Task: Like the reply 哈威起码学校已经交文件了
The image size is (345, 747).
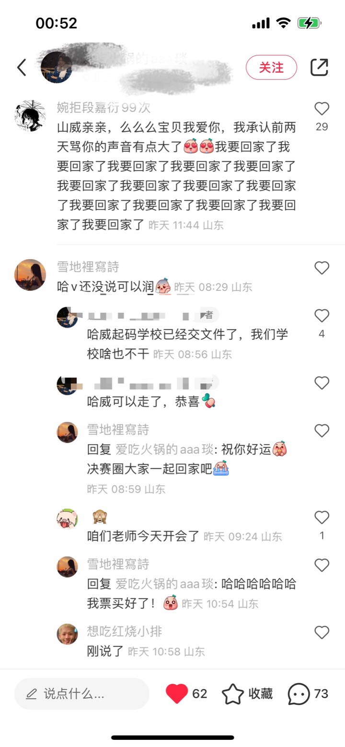Action: pyautogui.click(x=322, y=316)
